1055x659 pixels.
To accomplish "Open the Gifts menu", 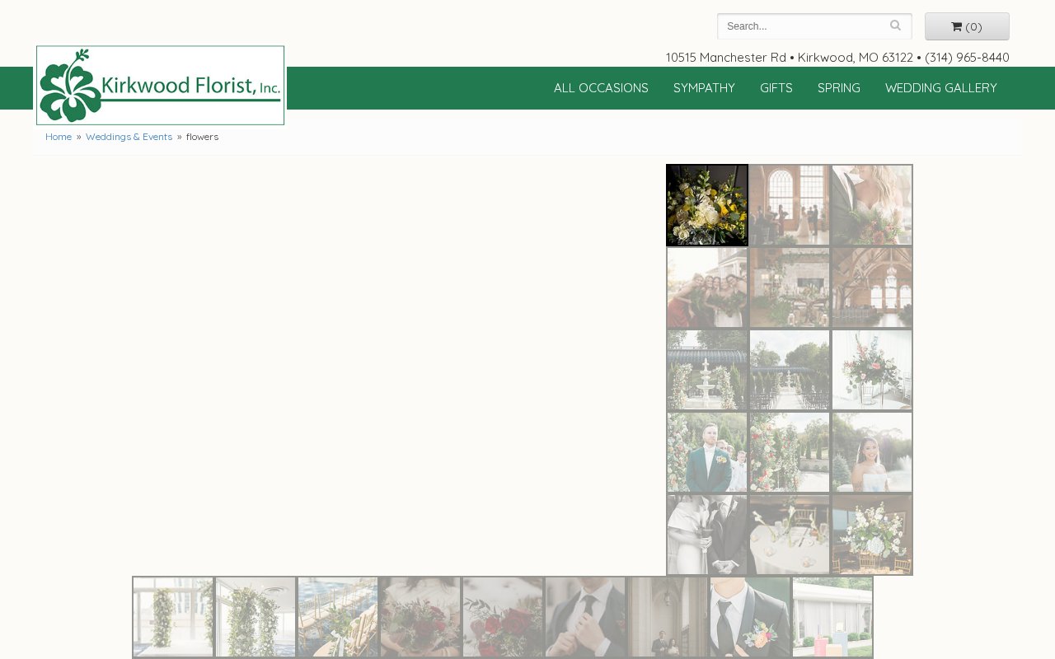I will click(776, 88).
